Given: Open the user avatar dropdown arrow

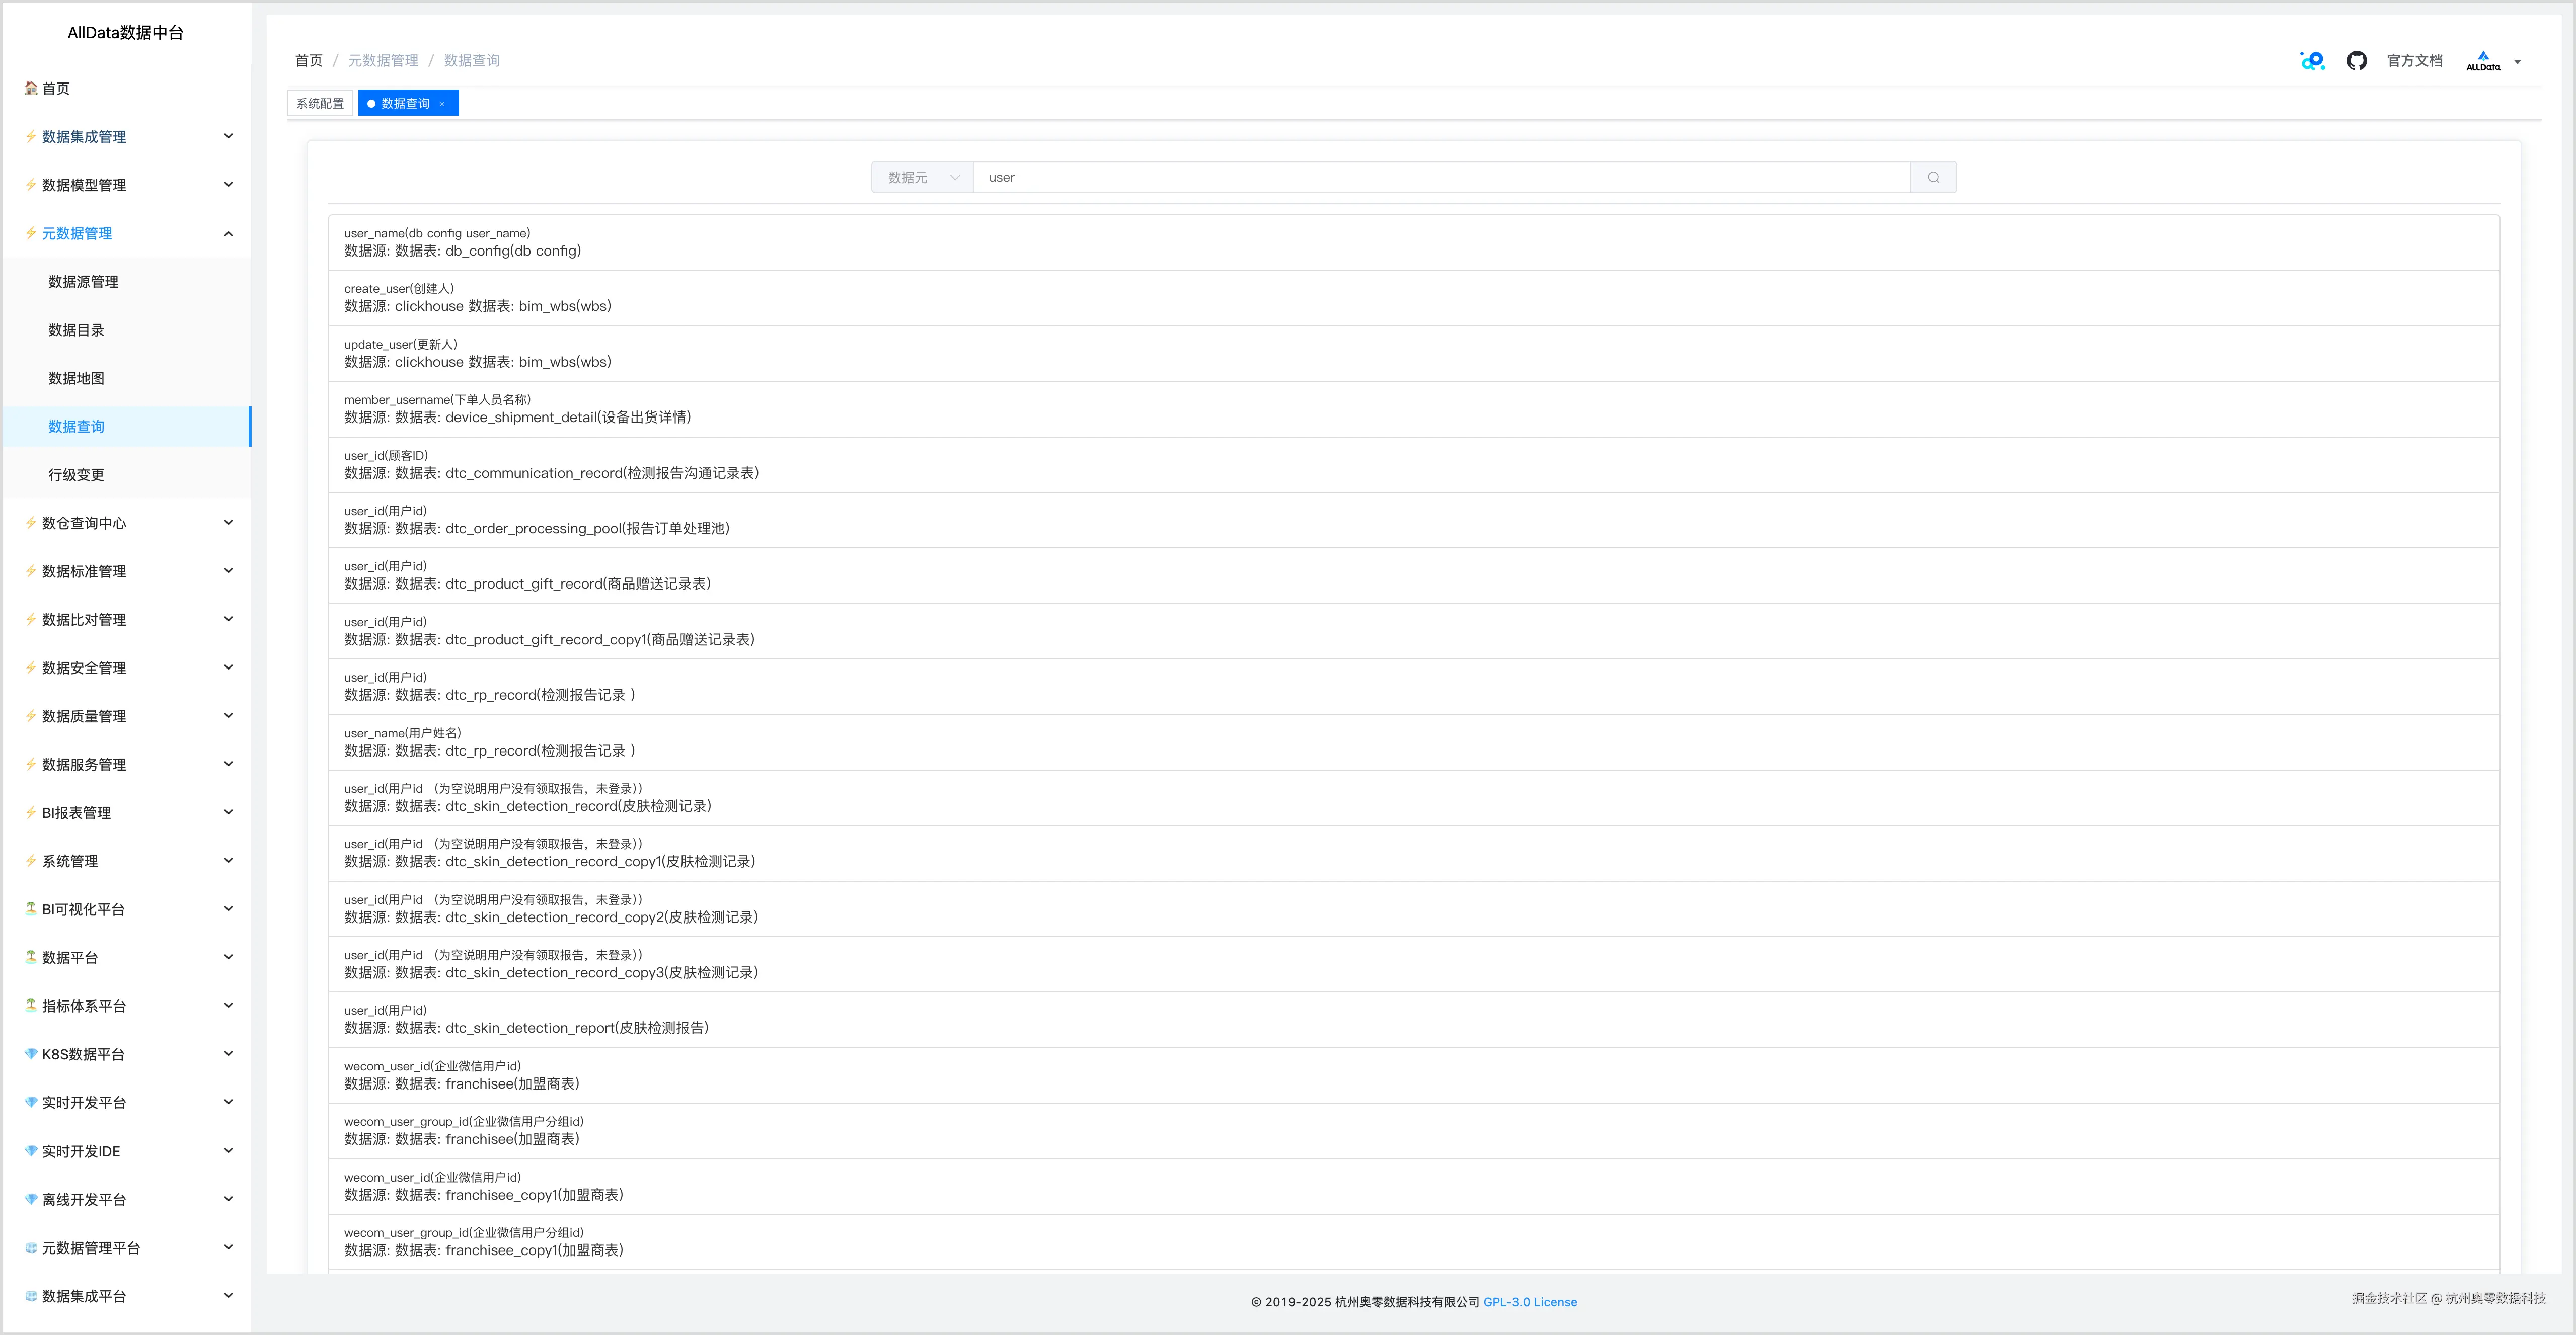Looking at the screenshot, I should coord(2517,62).
